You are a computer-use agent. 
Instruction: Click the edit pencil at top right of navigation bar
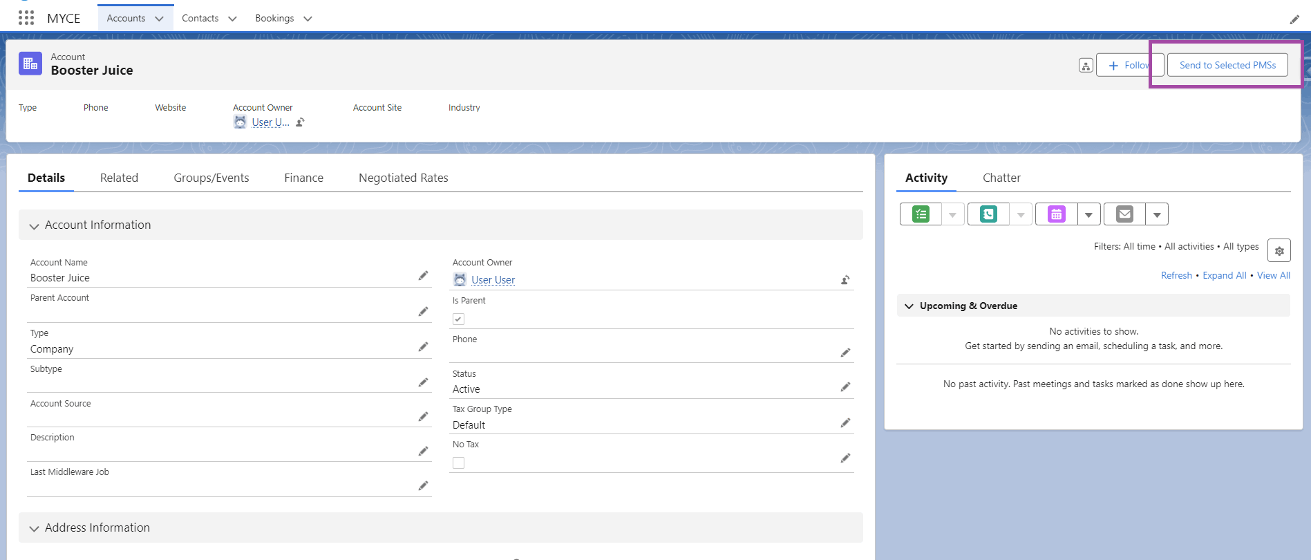1294,19
